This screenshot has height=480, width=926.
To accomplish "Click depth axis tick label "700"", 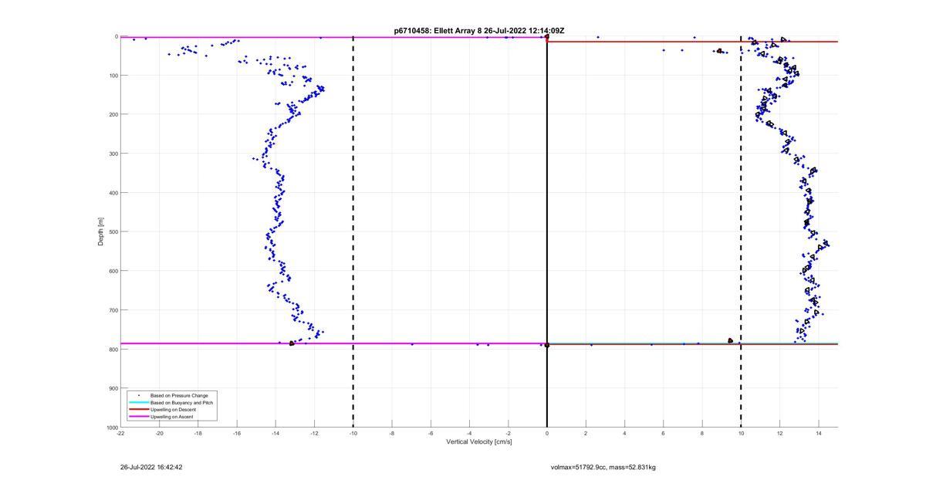I will [113, 310].
